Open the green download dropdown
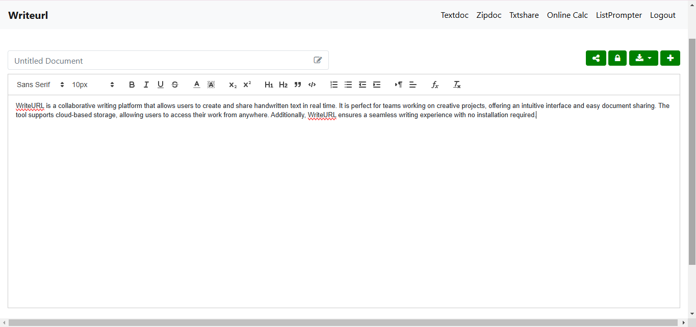 point(643,58)
